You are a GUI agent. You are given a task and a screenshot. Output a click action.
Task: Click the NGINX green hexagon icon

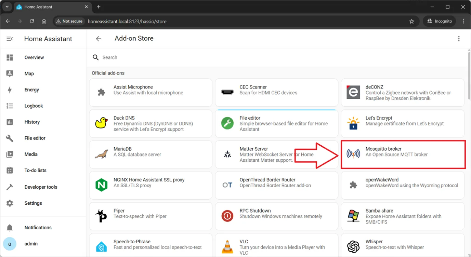click(101, 185)
